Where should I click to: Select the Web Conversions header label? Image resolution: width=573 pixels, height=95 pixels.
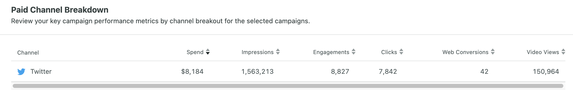point(465,52)
